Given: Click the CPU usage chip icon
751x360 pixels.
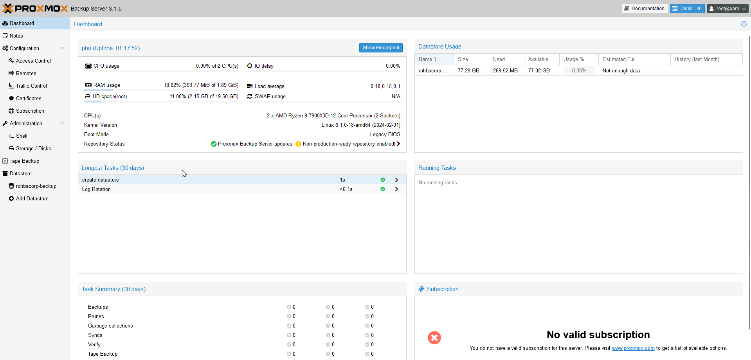Looking at the screenshot, I should (88, 66).
